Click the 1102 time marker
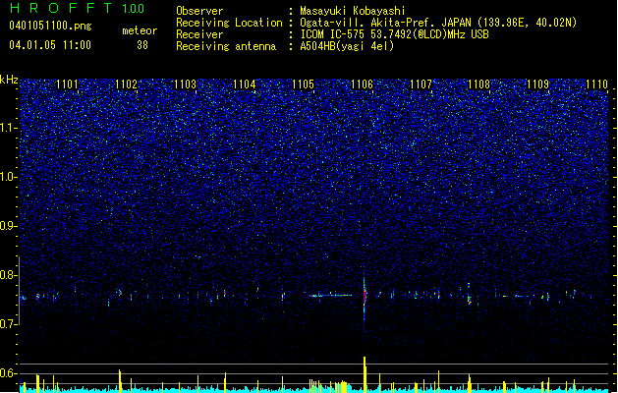Screen dimensions: 618x393 [126, 84]
